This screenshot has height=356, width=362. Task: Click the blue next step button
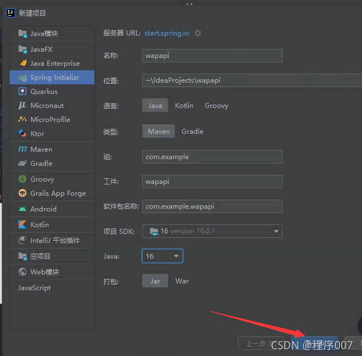click(314, 343)
